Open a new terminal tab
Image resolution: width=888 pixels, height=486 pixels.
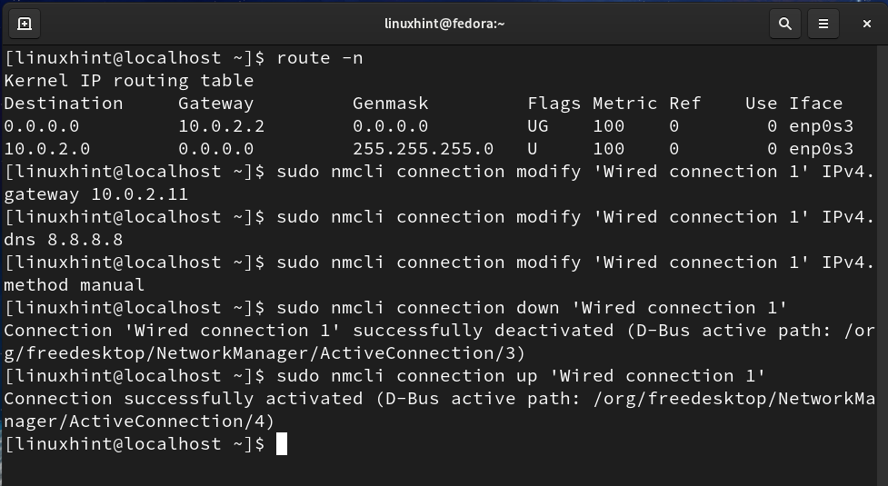pyautogui.click(x=25, y=24)
